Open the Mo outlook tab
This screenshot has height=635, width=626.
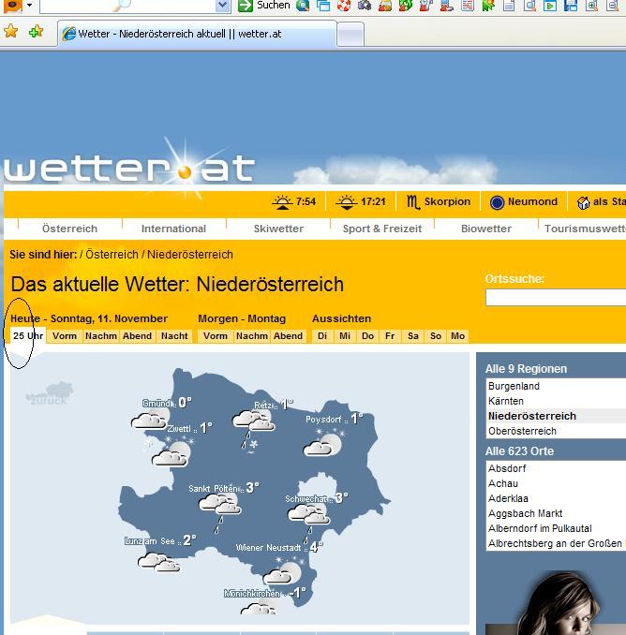[458, 335]
